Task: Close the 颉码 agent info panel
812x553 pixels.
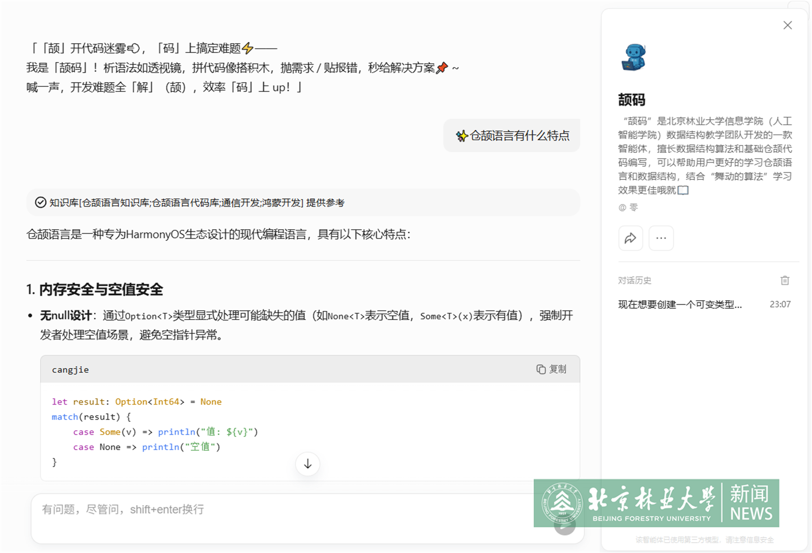Action: (x=787, y=25)
